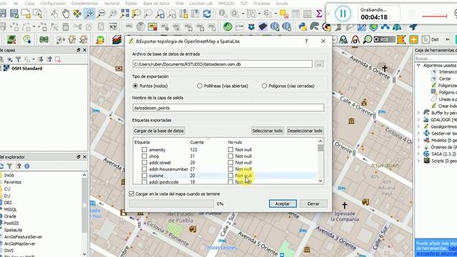Click the layers filter funnel icon
This screenshot has height=257, width=457.
coord(18,59)
